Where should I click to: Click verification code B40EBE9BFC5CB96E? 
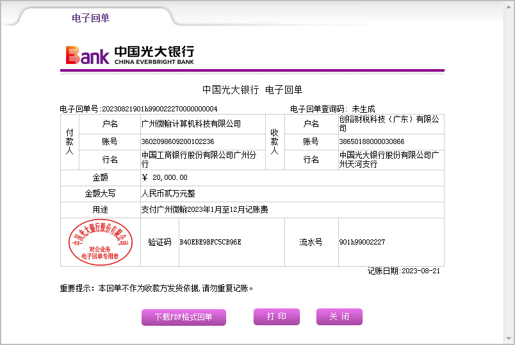coord(211,242)
